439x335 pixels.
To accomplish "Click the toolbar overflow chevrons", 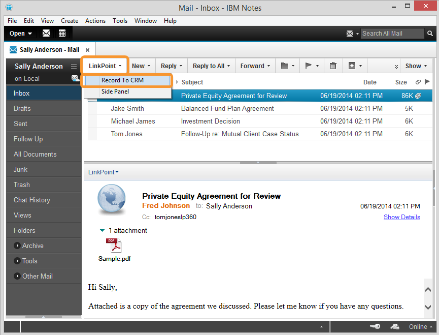I will [396, 67].
